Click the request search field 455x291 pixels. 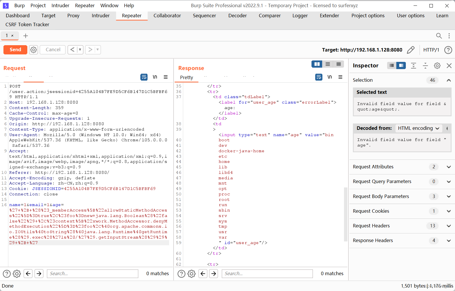pos(93,273)
